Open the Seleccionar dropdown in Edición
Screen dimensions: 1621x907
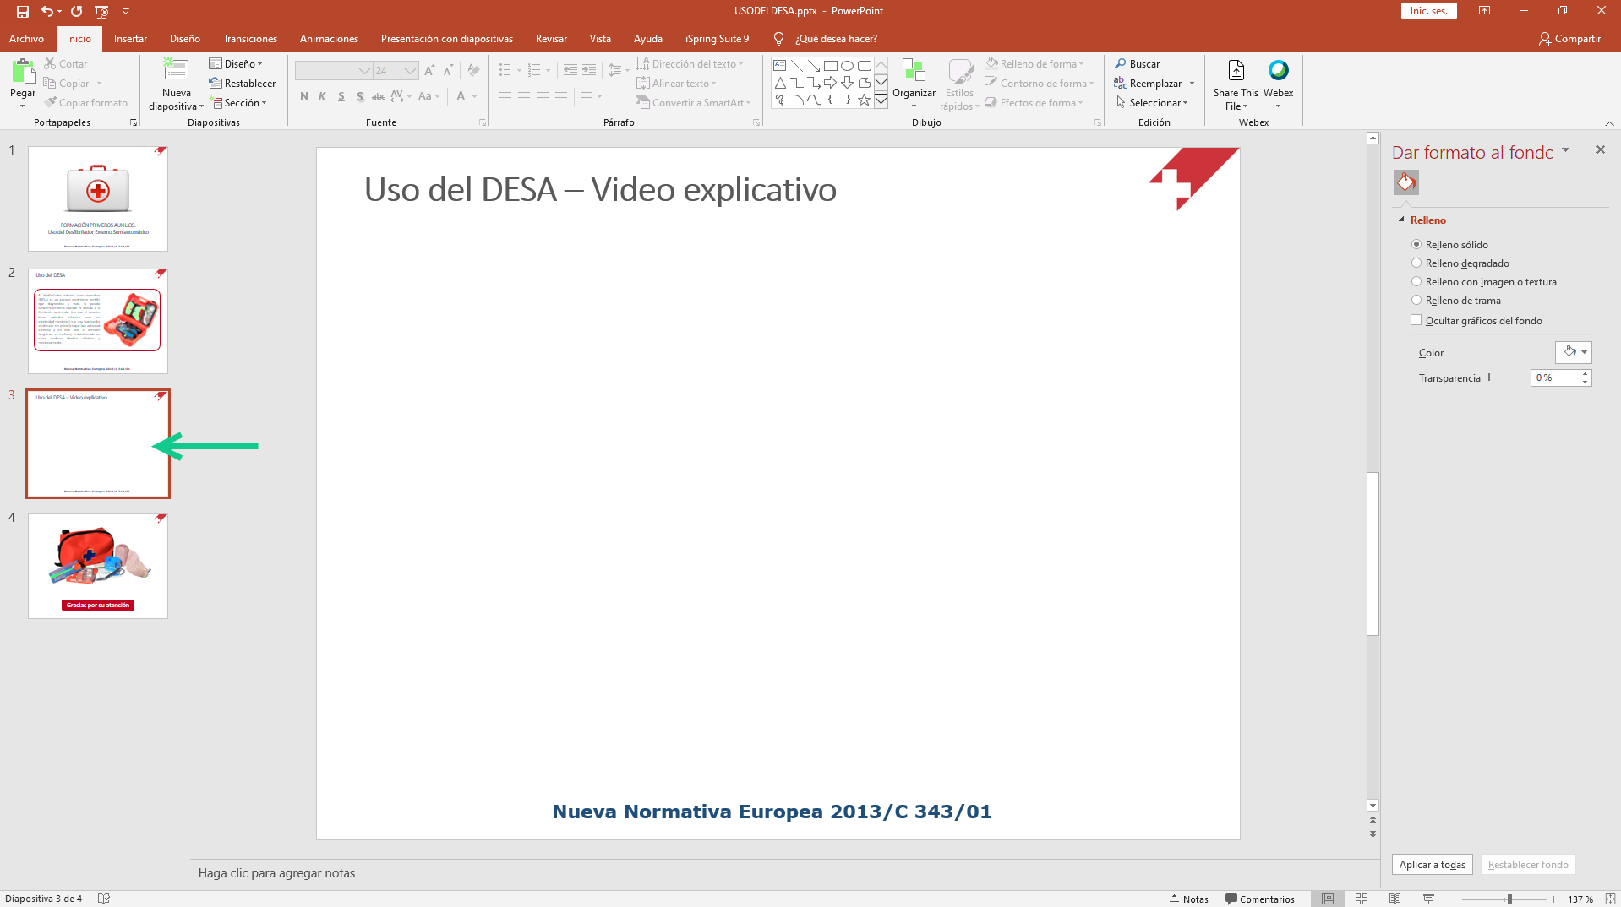(x=1152, y=103)
